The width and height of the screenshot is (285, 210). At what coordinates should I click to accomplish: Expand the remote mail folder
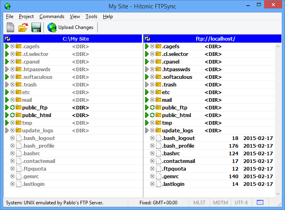pyautogui.click(x=147, y=100)
